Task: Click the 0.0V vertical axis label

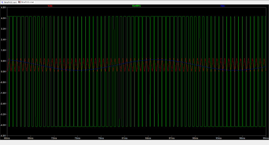Action: point(3,72)
